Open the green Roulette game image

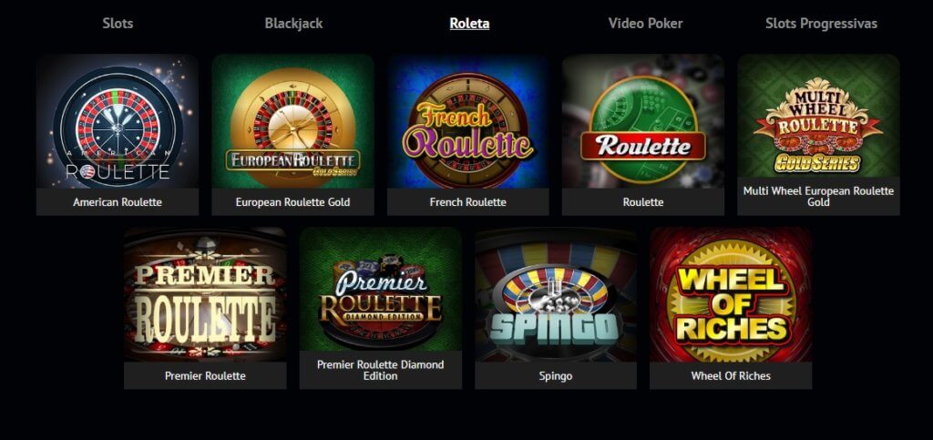(643, 121)
